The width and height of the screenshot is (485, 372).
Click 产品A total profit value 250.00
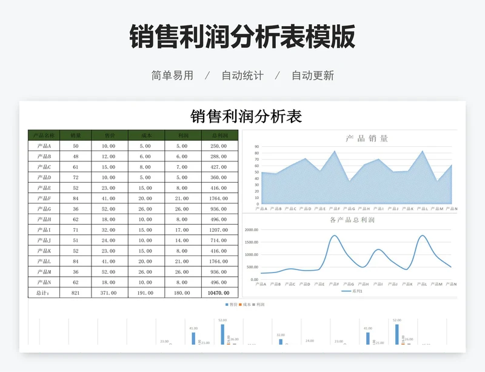220,146
